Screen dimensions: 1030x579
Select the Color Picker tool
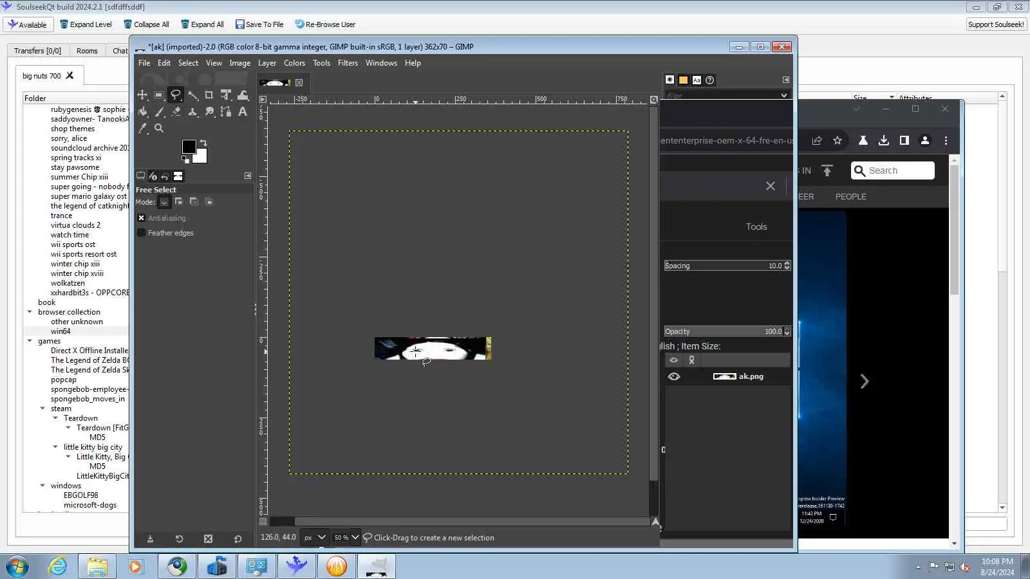[142, 128]
